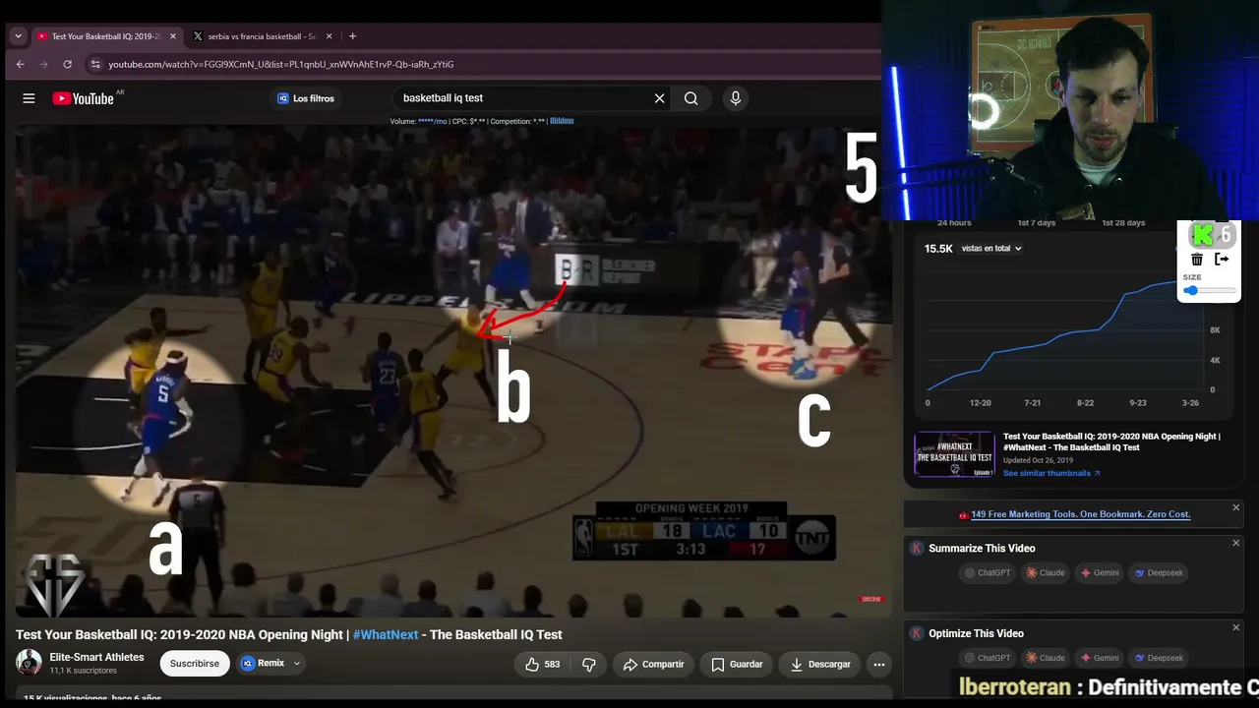Open See similar thumbnails link

pyautogui.click(x=1051, y=473)
